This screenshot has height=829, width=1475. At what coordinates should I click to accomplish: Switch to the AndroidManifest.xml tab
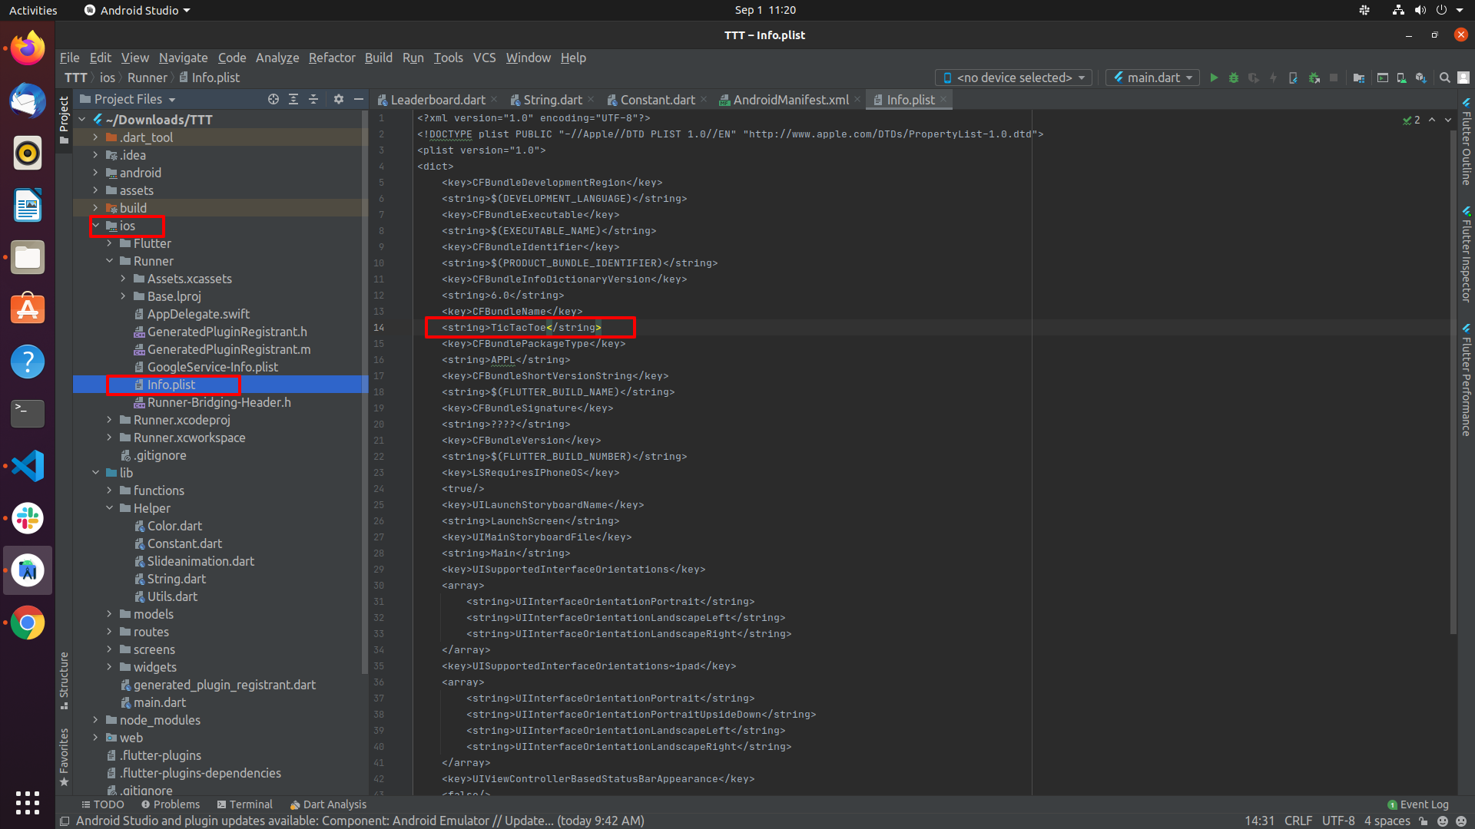tap(790, 100)
